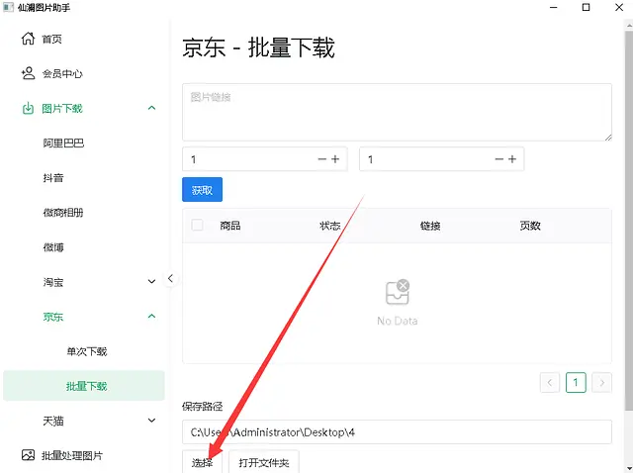Collapse the 图片下载 menu chevron
The width and height of the screenshot is (633, 473).
(151, 108)
